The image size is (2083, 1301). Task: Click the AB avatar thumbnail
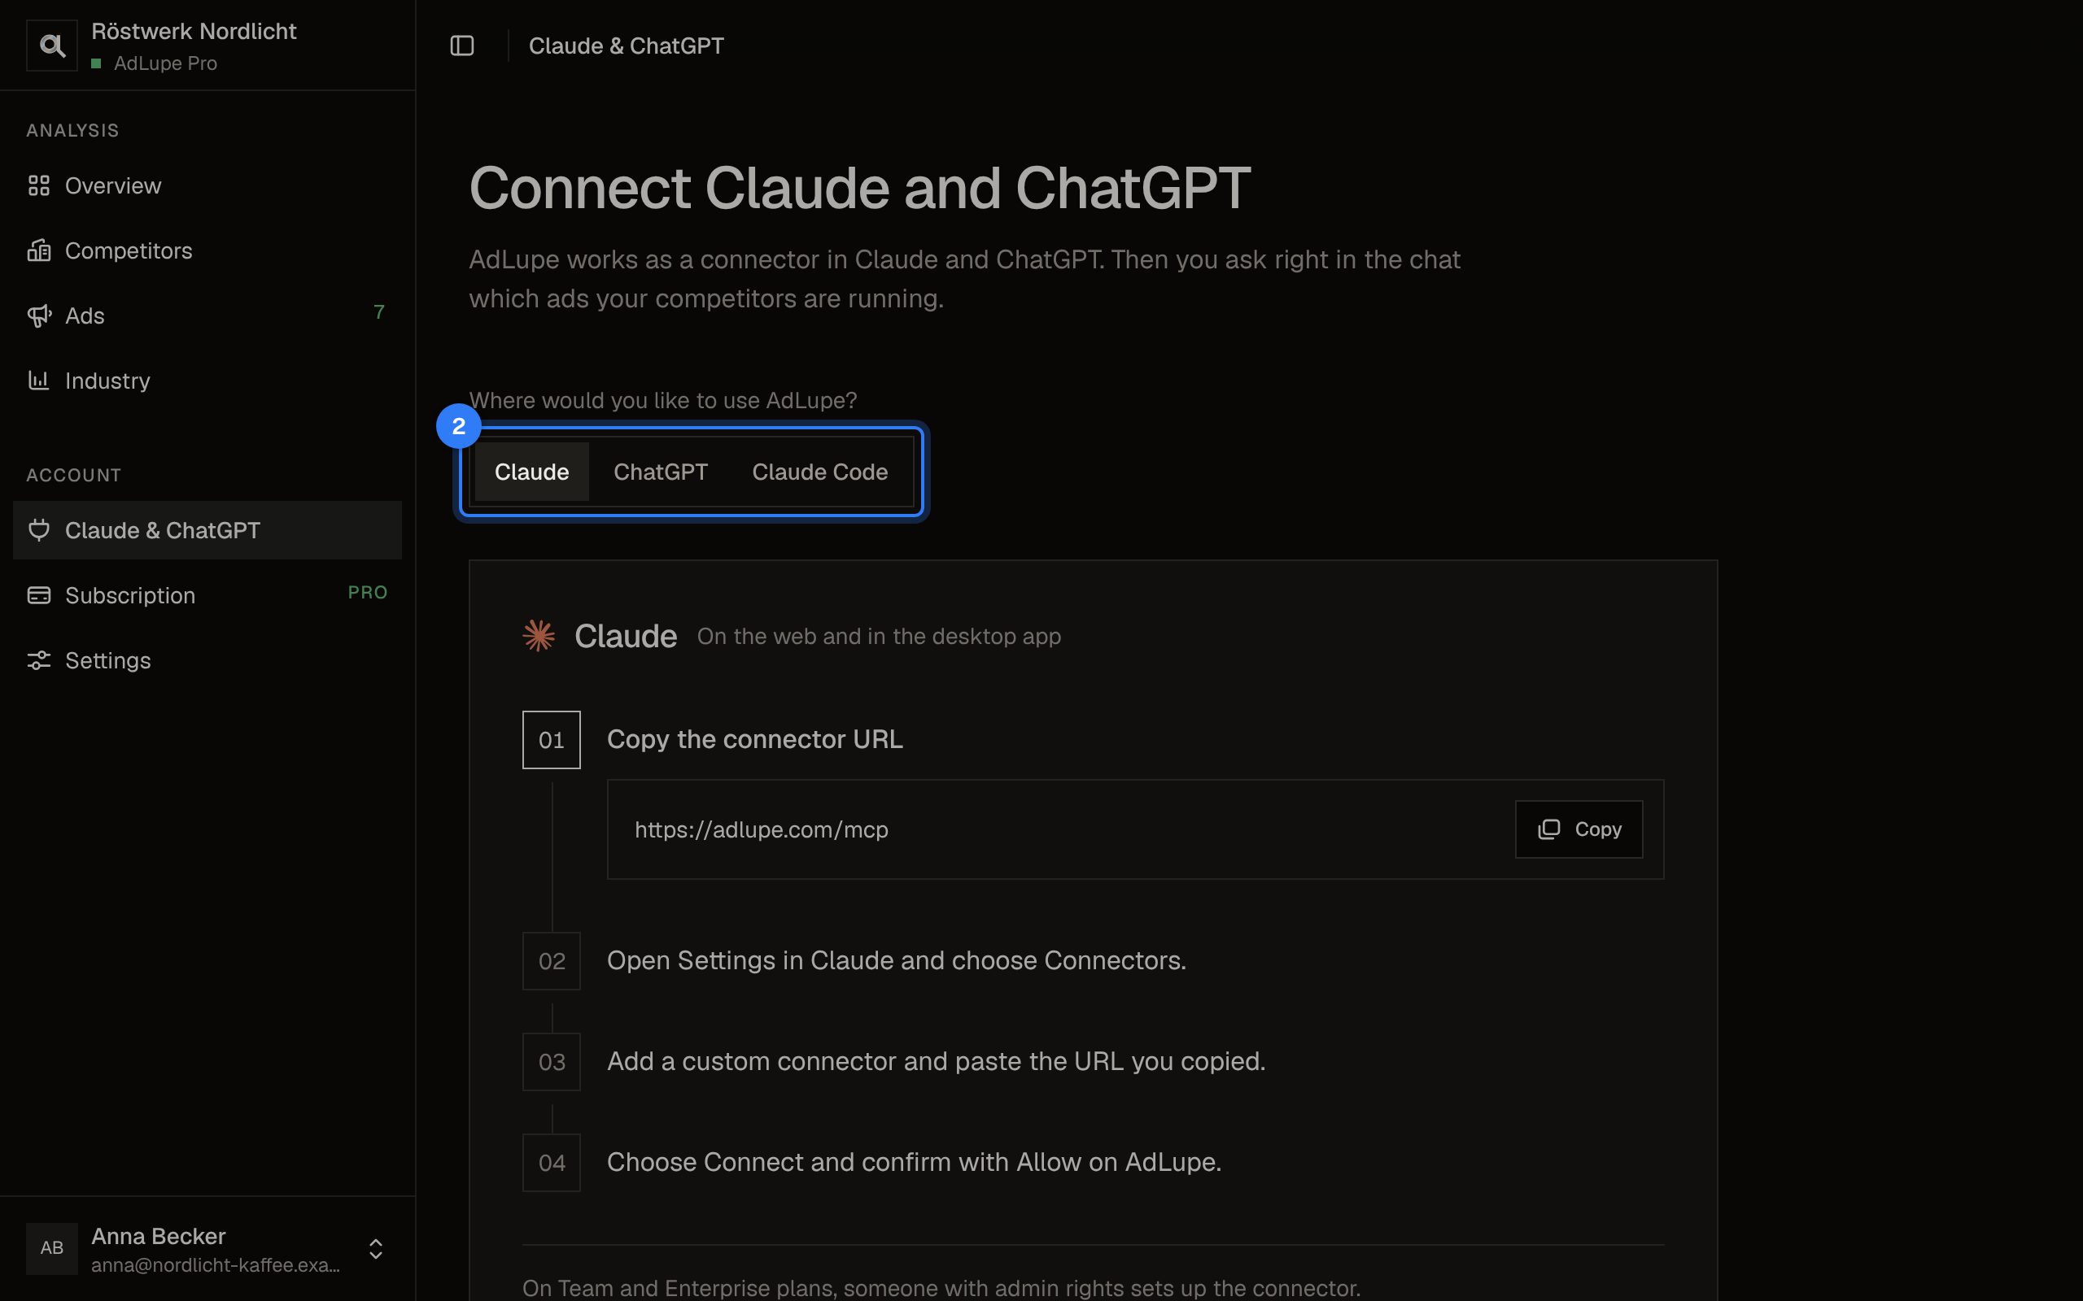tap(51, 1248)
